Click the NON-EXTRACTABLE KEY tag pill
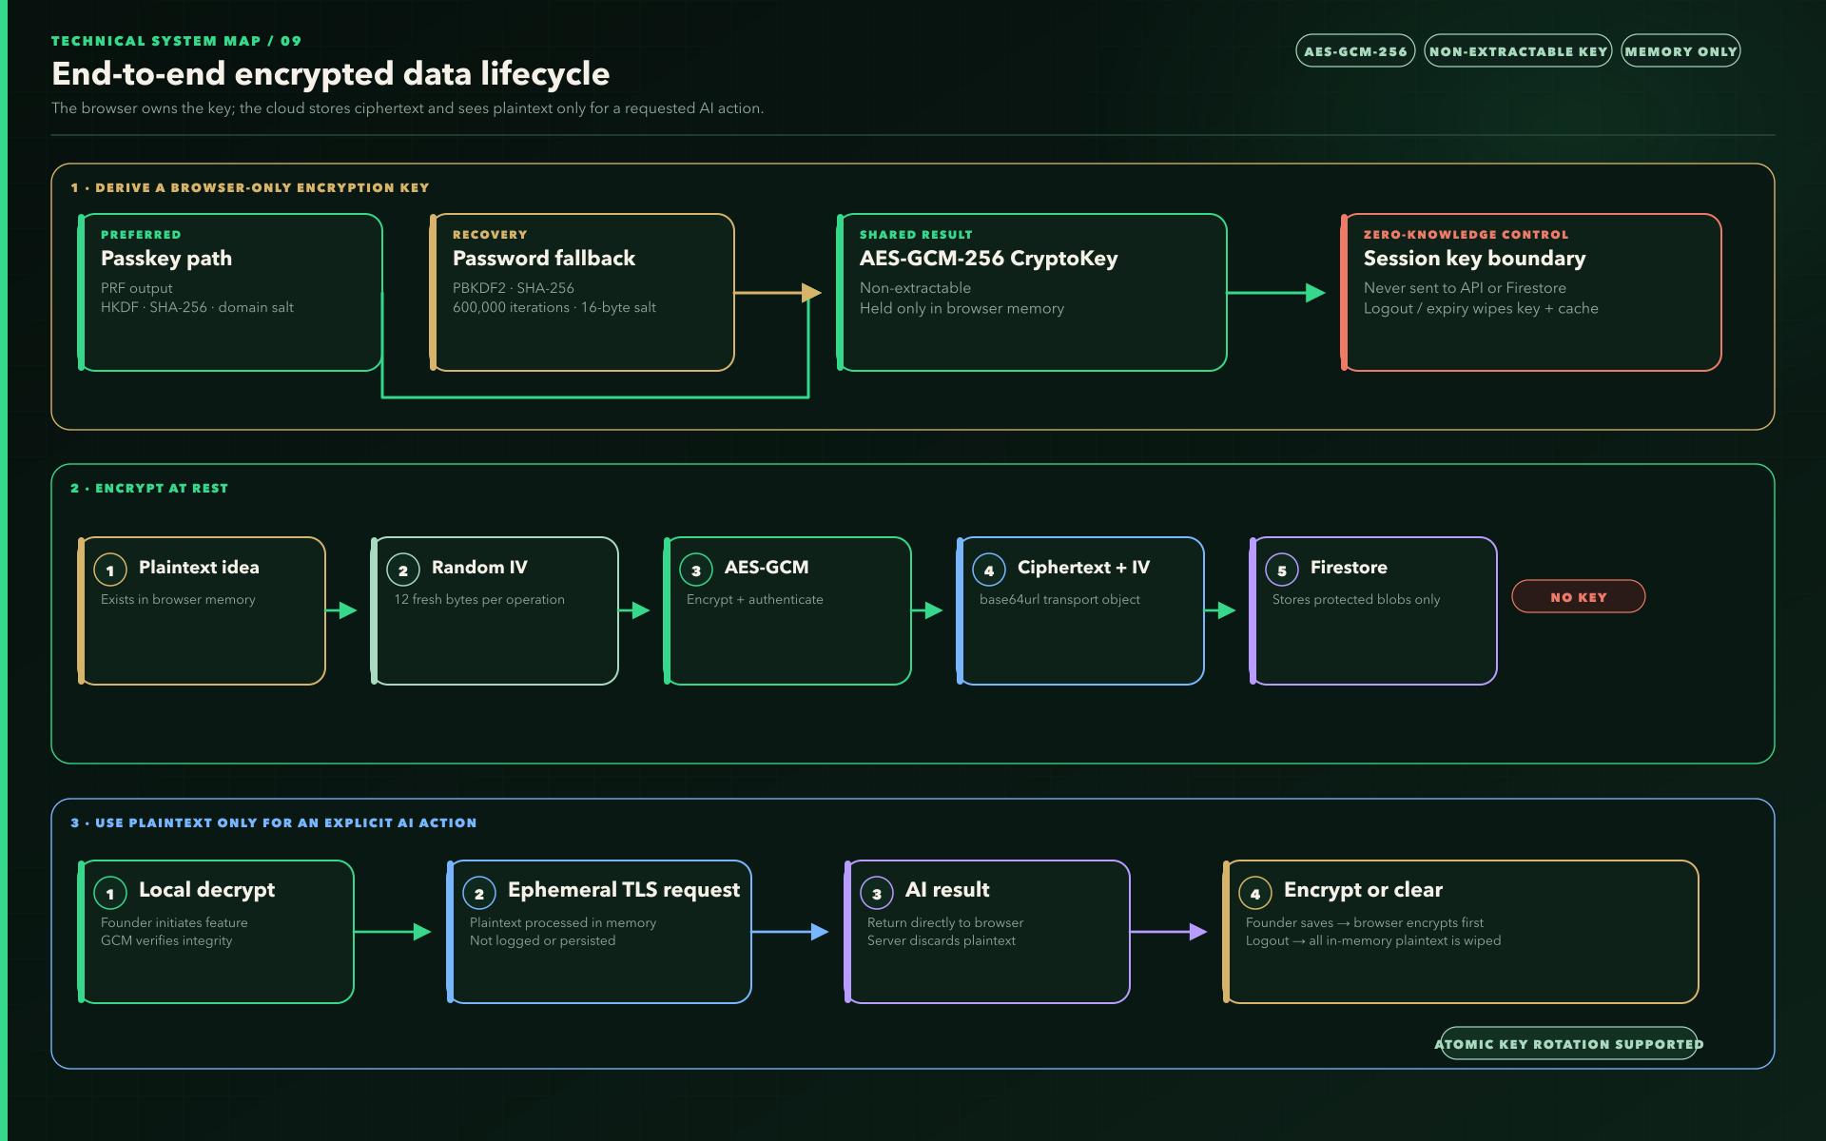1826x1141 pixels. [x=1518, y=51]
